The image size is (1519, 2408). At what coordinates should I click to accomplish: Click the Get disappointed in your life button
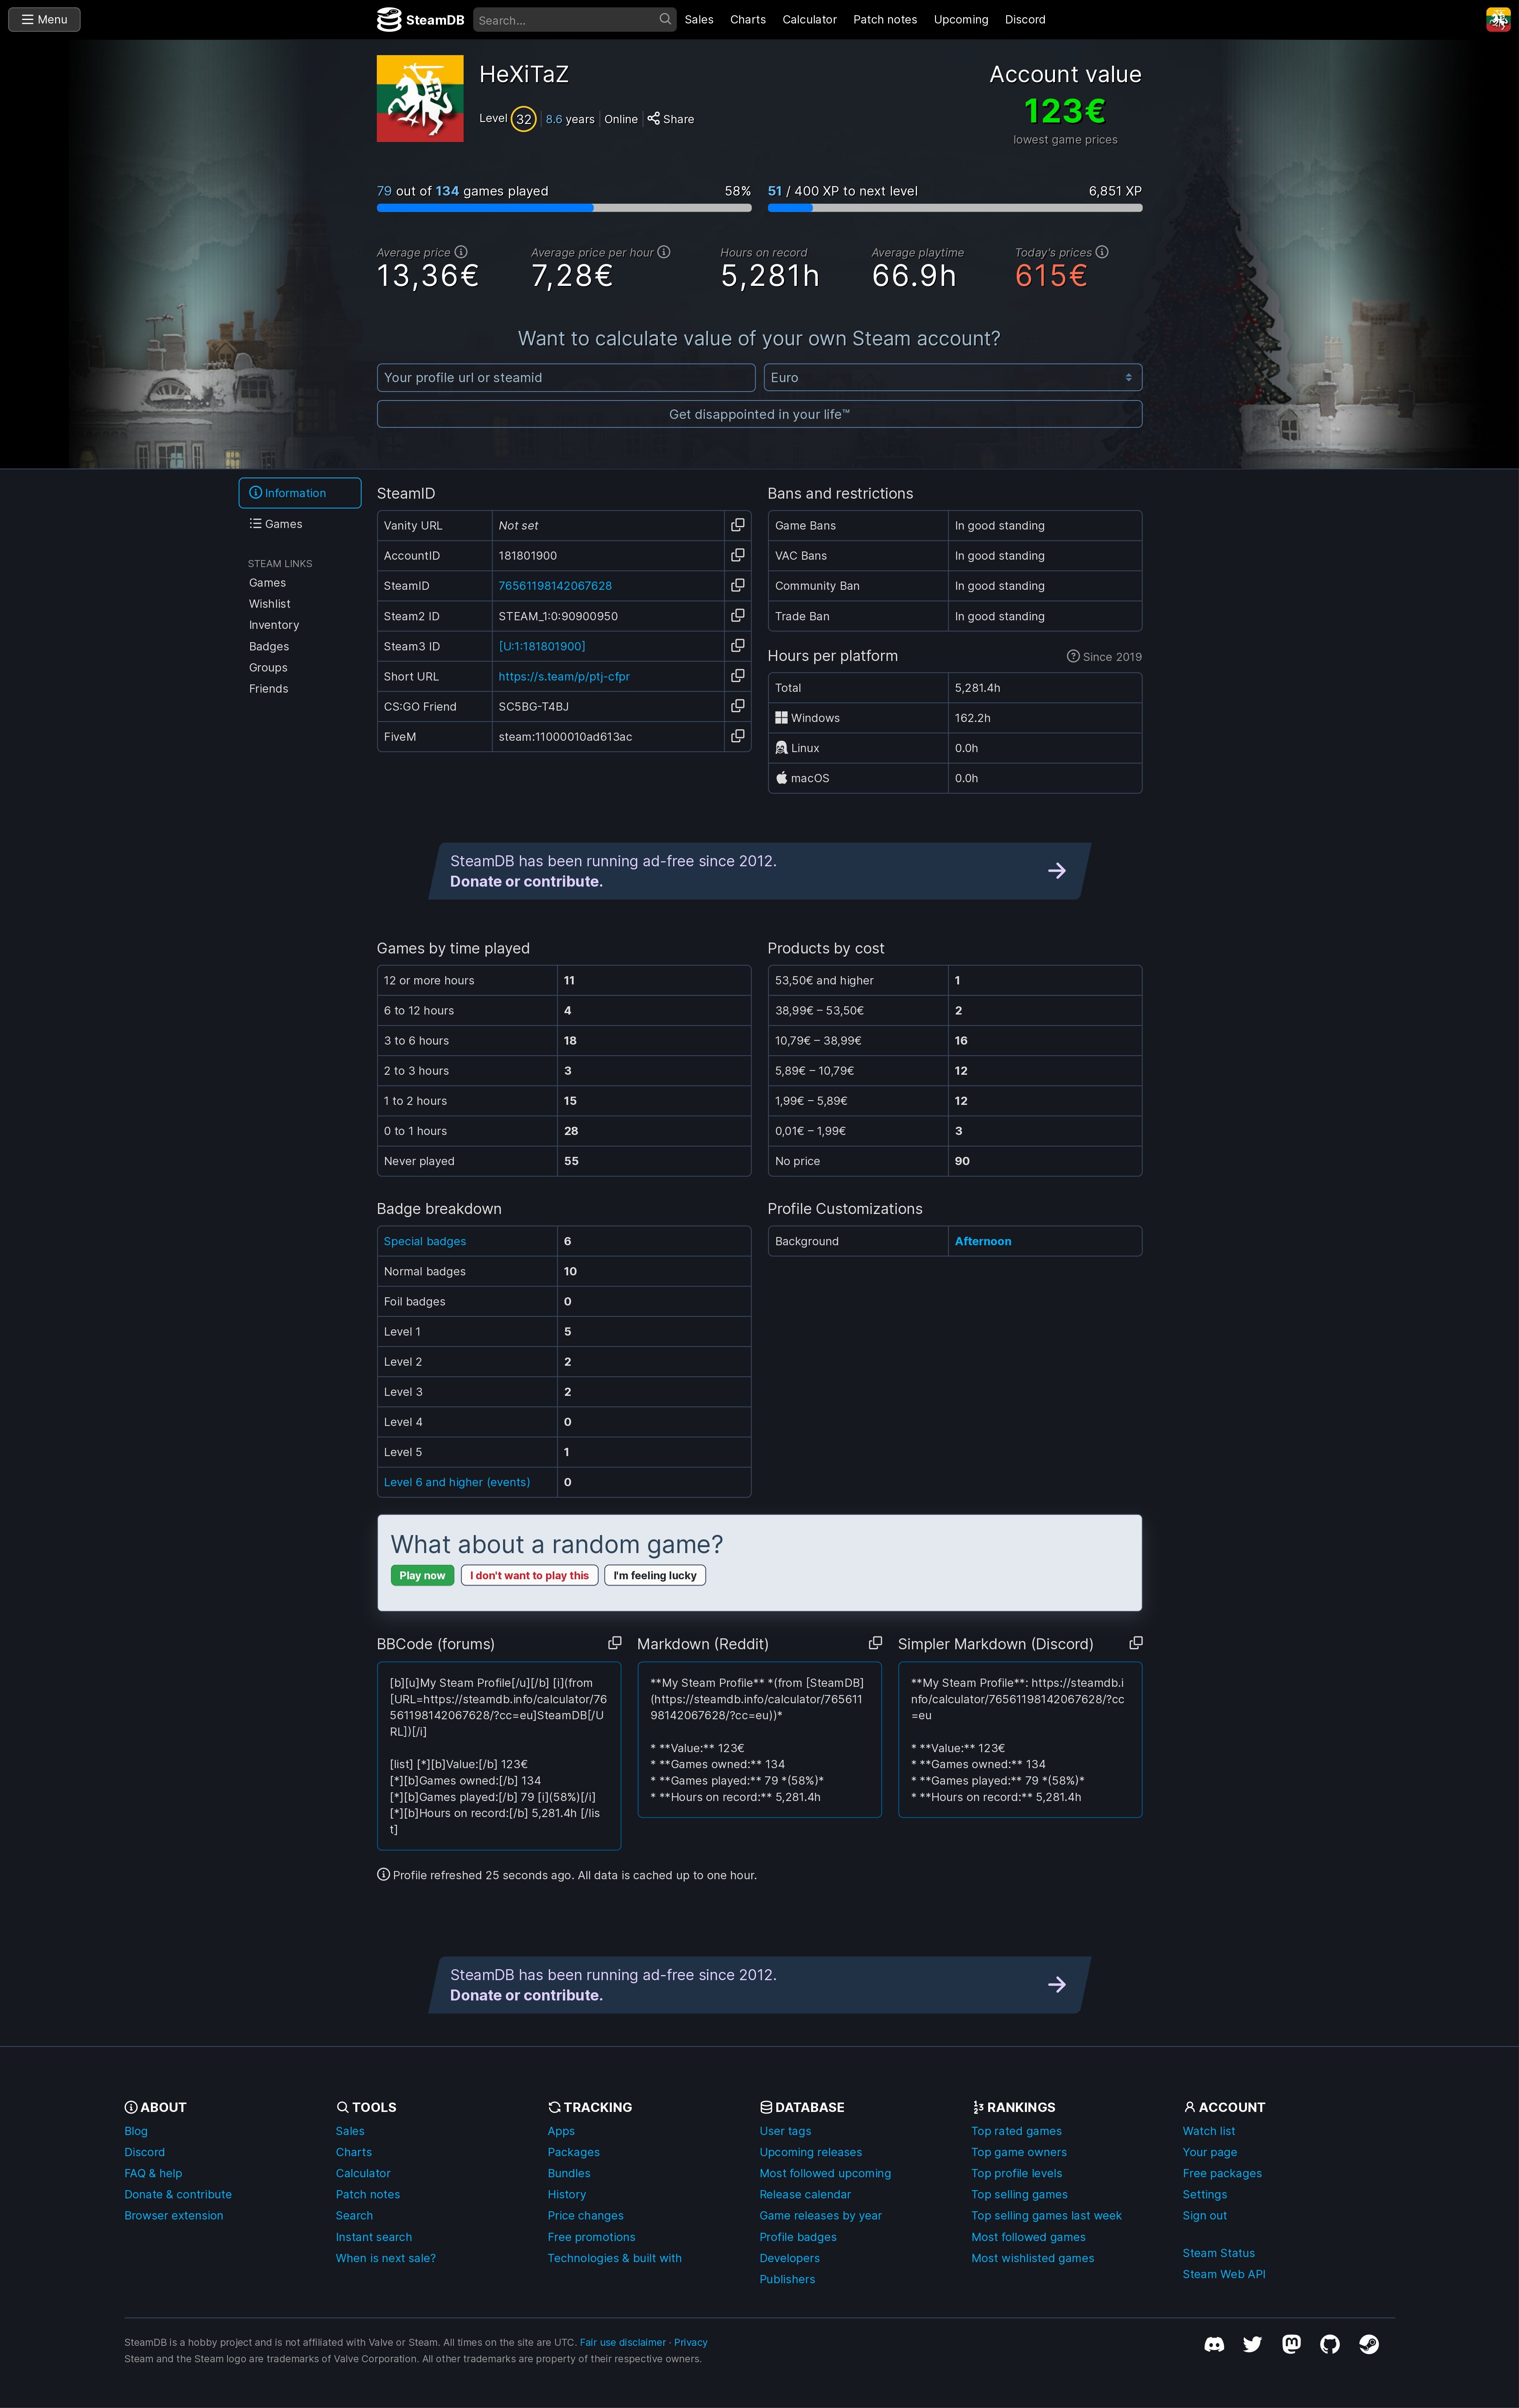point(759,414)
